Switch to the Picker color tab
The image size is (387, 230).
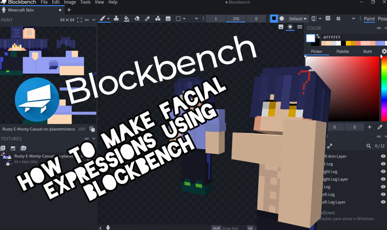pyautogui.click(x=316, y=52)
